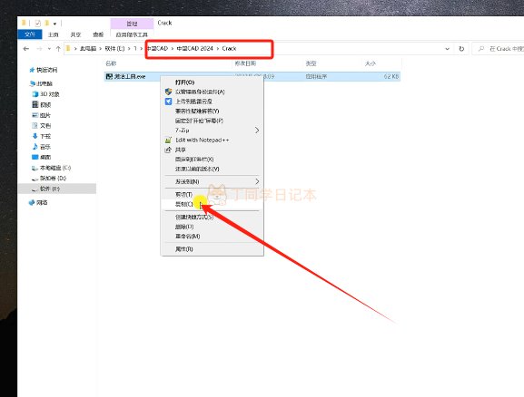The width and height of the screenshot is (524, 397).
Task: Create shortcut (S) from the context menu
Action: (x=194, y=217)
